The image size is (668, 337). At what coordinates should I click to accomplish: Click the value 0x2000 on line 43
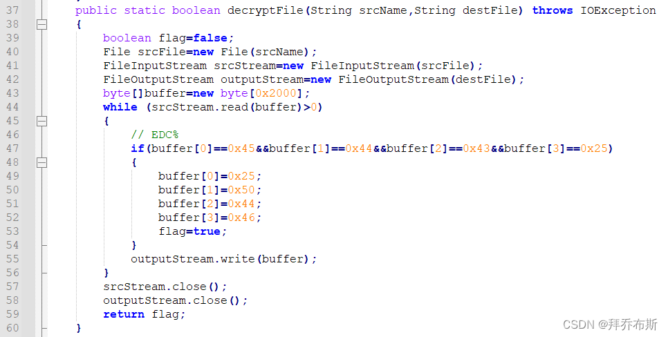click(276, 93)
